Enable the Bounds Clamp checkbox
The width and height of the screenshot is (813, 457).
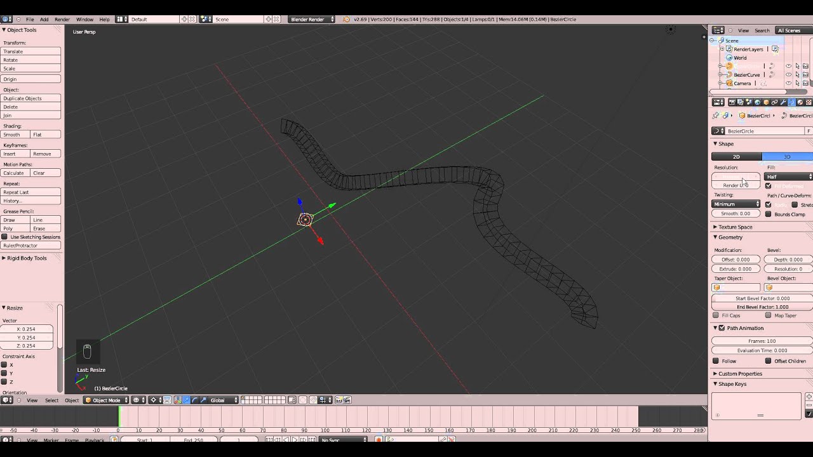point(769,214)
